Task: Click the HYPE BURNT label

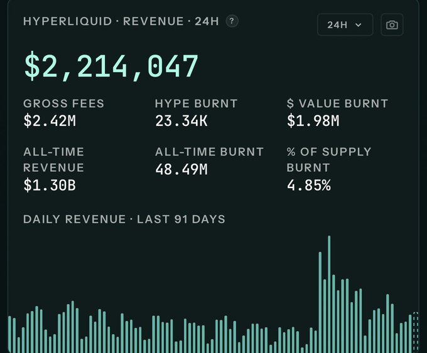Action: point(197,103)
